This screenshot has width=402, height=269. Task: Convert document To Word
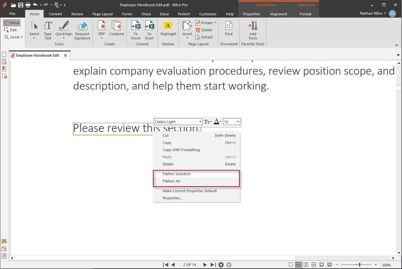click(135, 26)
